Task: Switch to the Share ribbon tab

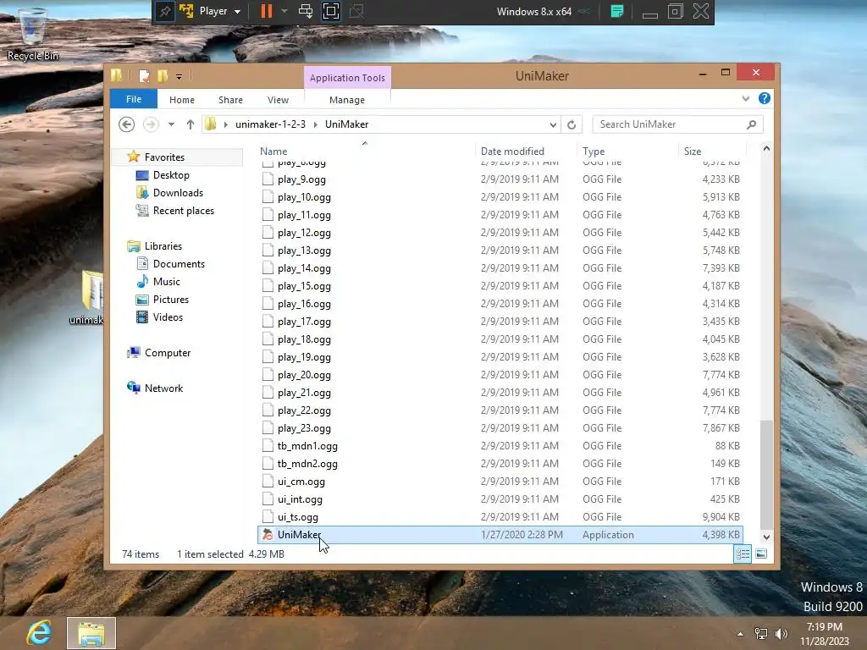Action: pyautogui.click(x=230, y=100)
